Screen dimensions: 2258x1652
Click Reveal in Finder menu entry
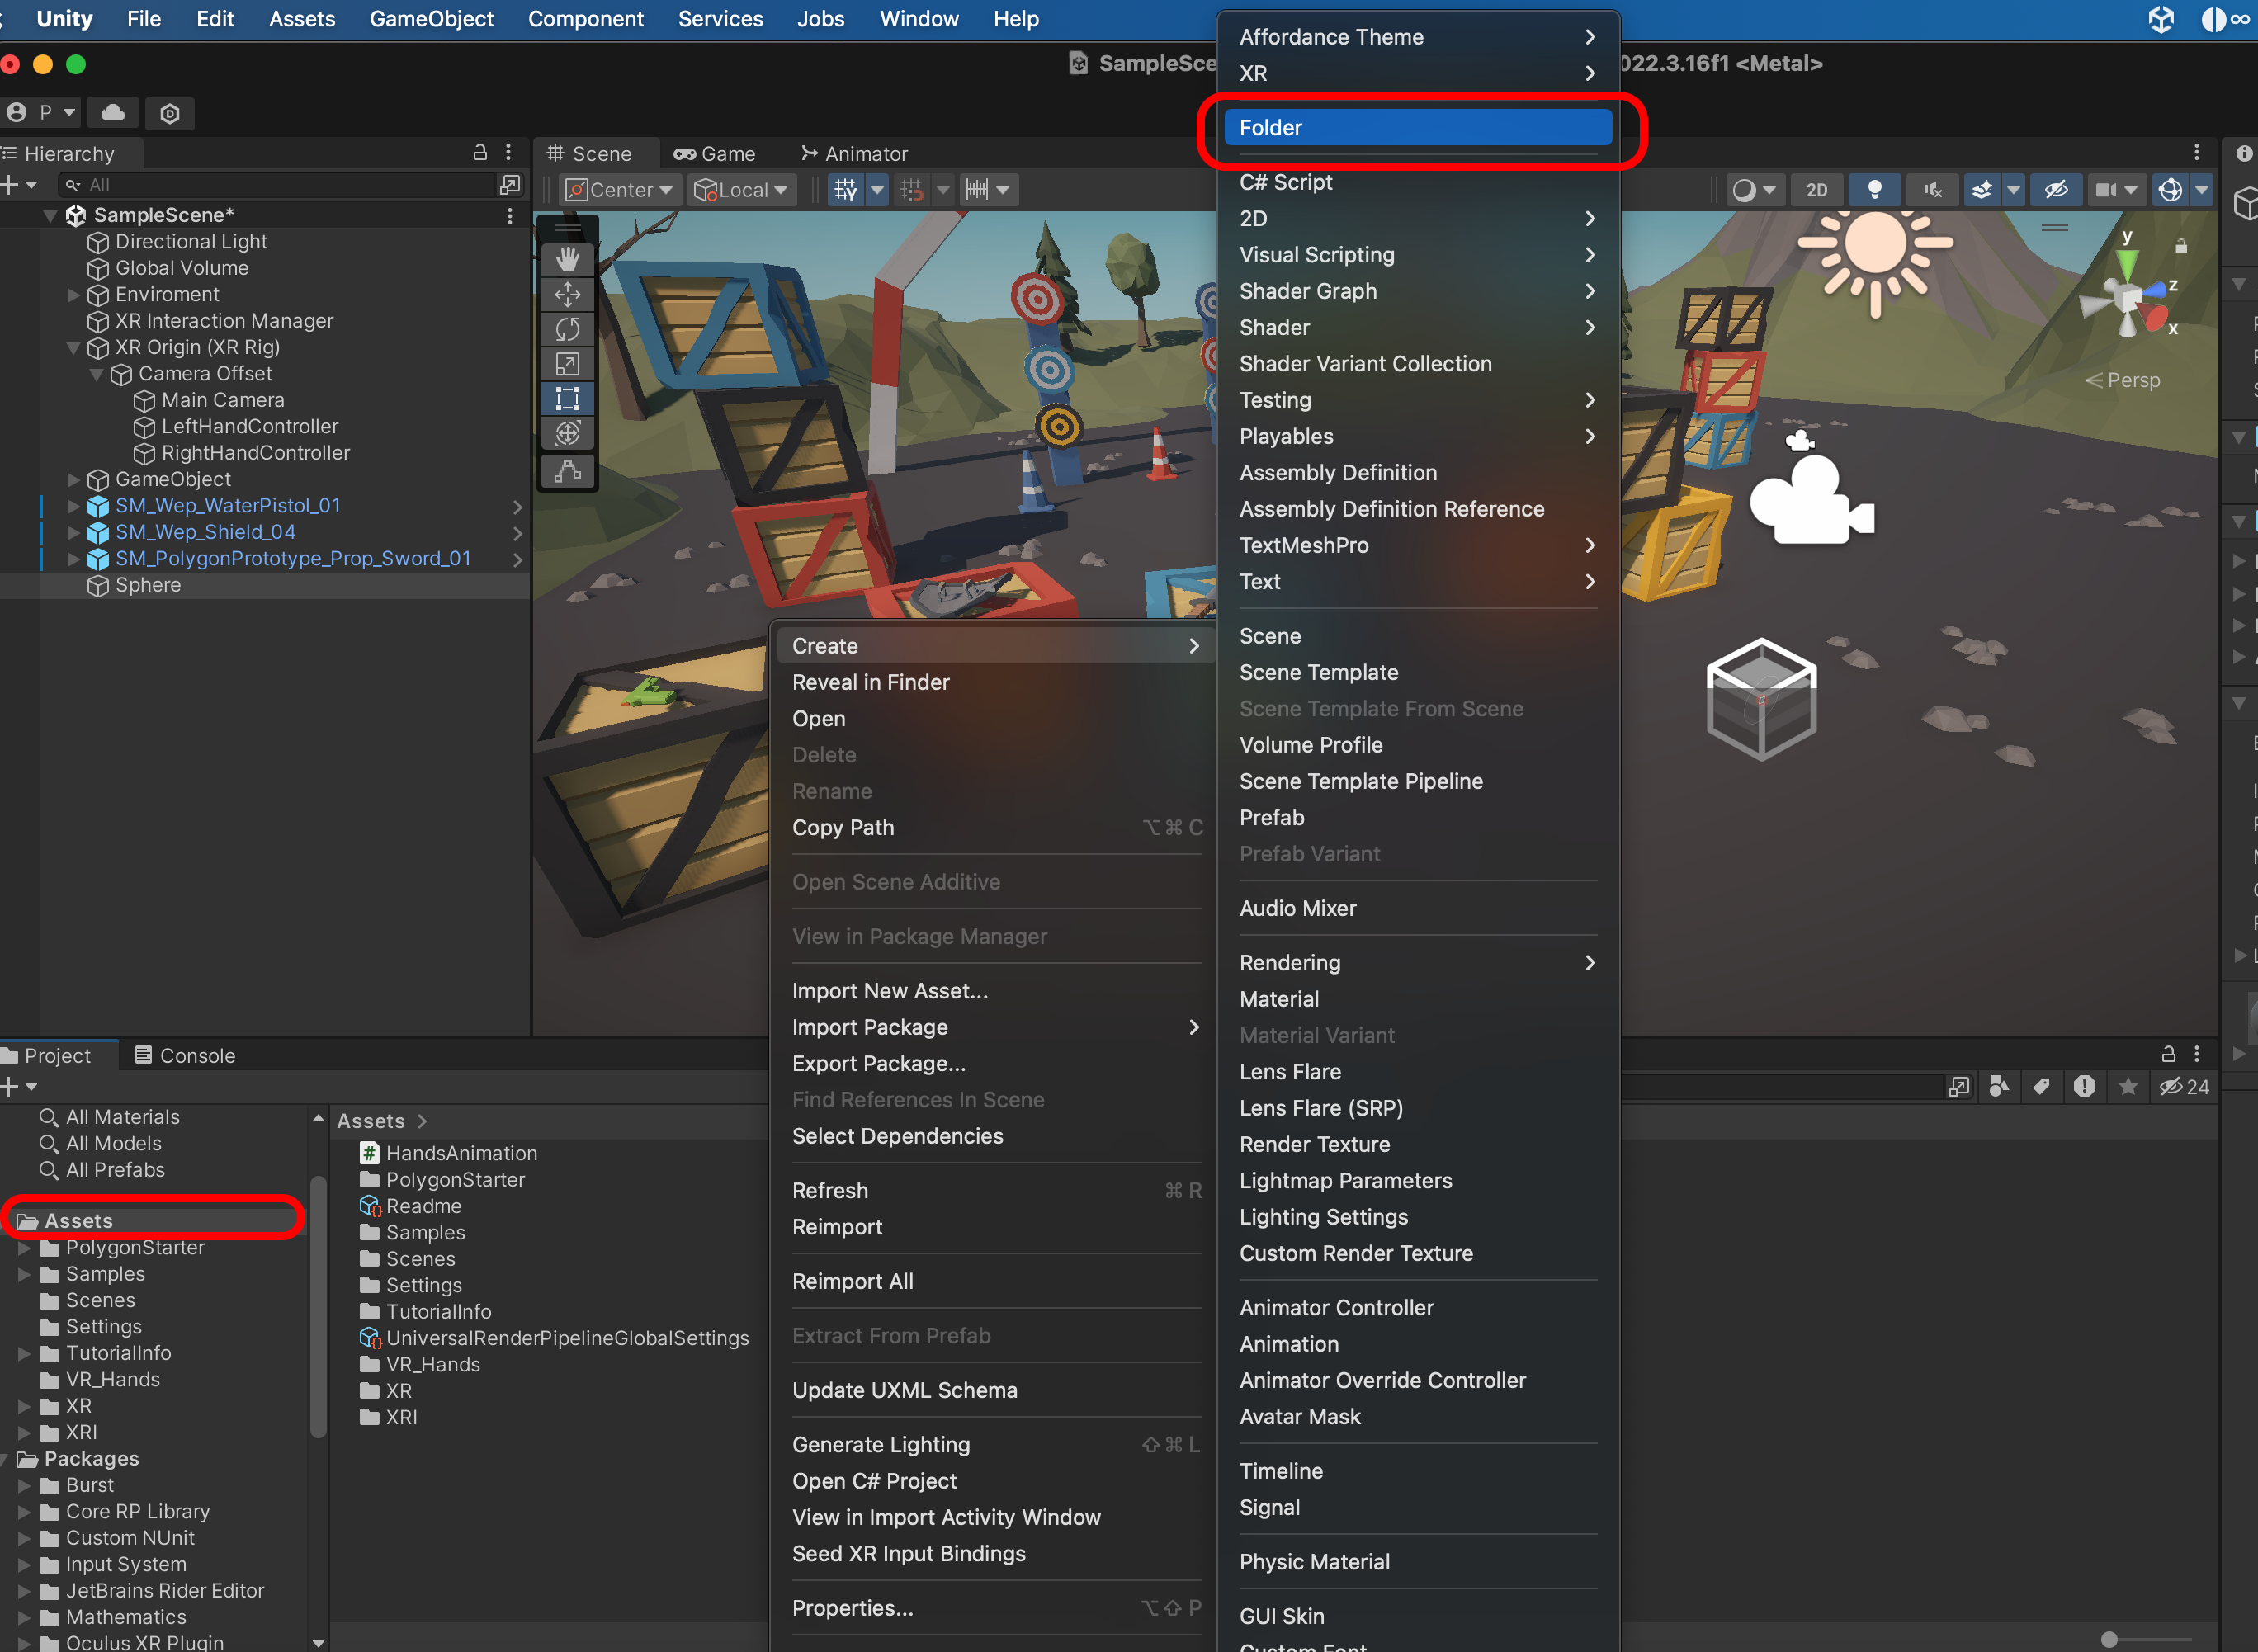point(870,683)
